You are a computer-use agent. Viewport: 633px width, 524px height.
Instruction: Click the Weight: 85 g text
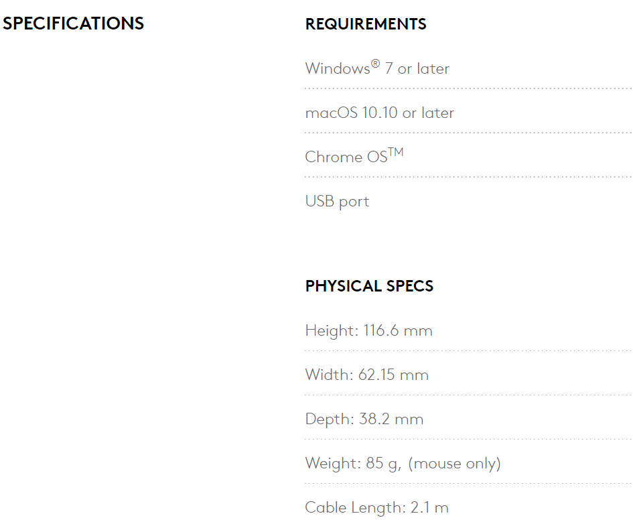click(352, 463)
